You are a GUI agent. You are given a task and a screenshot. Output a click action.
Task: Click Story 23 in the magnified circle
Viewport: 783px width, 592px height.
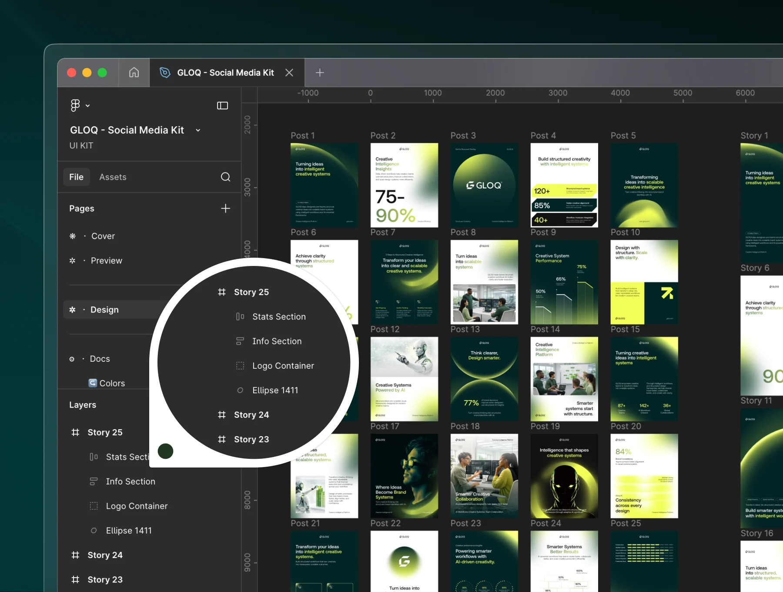click(251, 439)
